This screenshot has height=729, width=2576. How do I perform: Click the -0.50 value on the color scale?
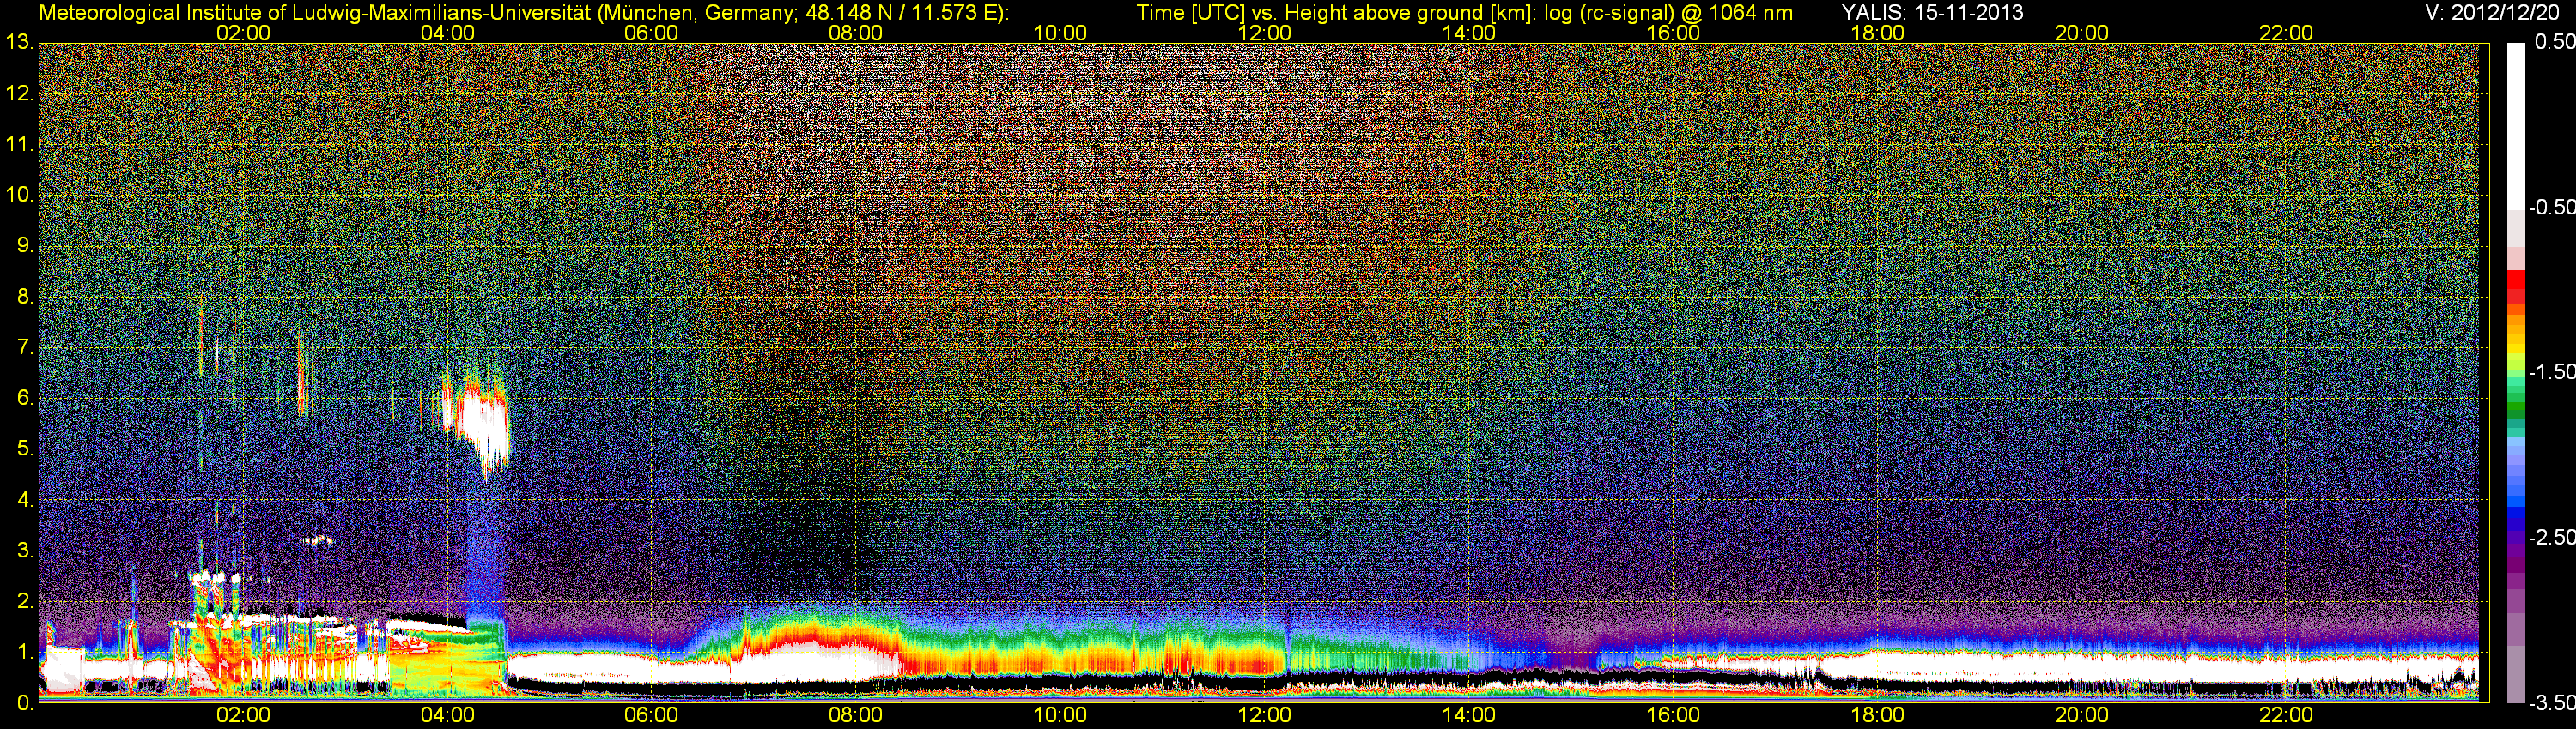click(x=2551, y=208)
